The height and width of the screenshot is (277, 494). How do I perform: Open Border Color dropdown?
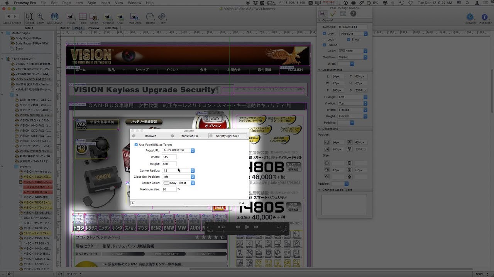point(178,183)
